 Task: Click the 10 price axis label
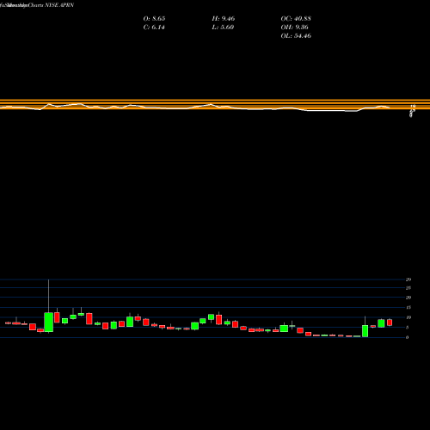[x=408, y=317]
